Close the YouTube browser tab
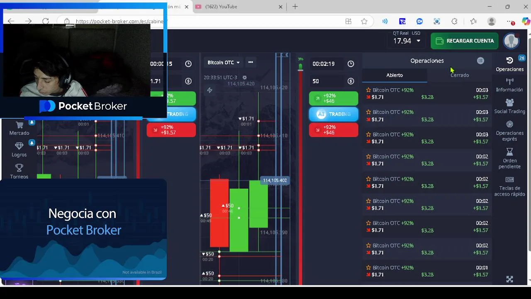Image resolution: width=531 pixels, height=299 pixels. pos(281,7)
